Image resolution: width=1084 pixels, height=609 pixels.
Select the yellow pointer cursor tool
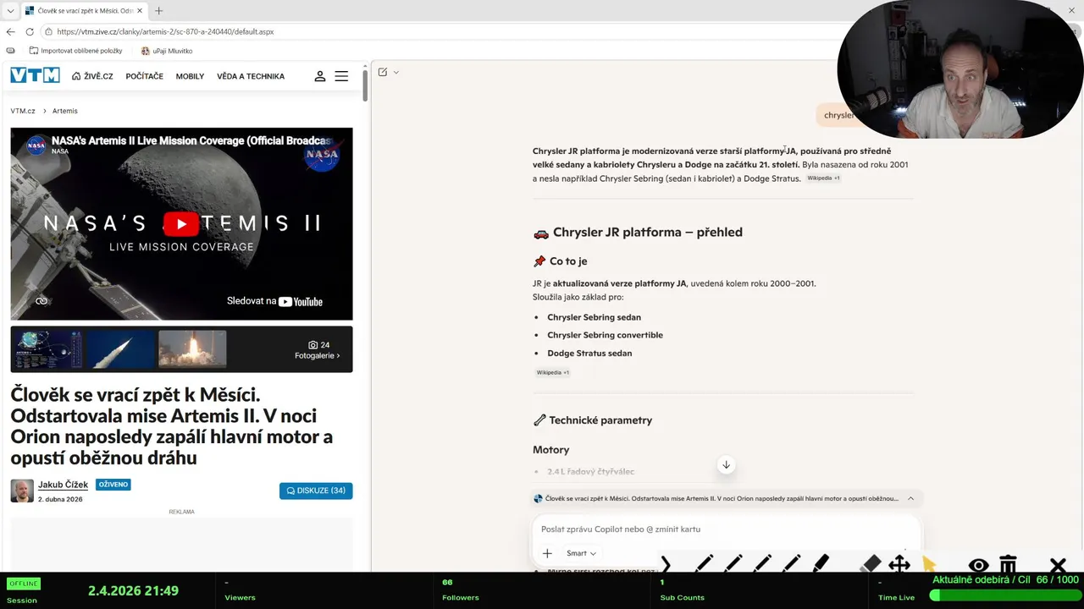point(930,564)
